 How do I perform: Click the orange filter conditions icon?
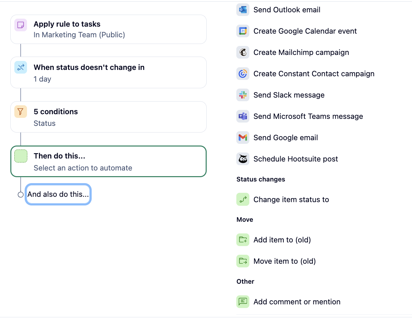(x=21, y=112)
